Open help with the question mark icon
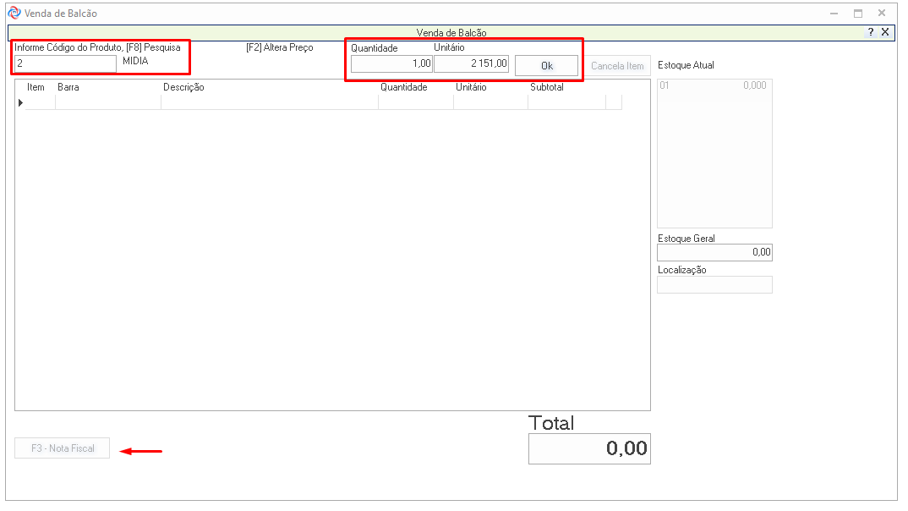The height and width of the screenshot is (511, 908). click(x=871, y=32)
